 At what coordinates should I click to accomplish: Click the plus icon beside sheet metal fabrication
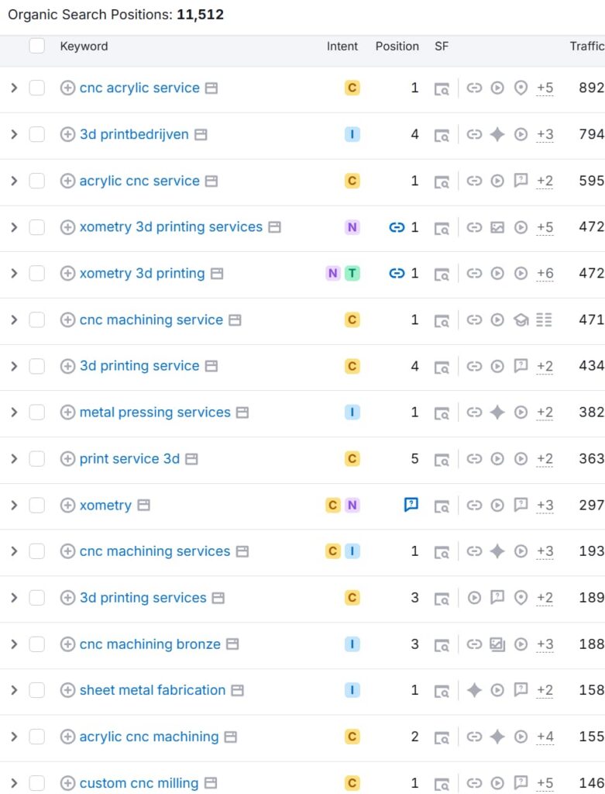tap(67, 690)
